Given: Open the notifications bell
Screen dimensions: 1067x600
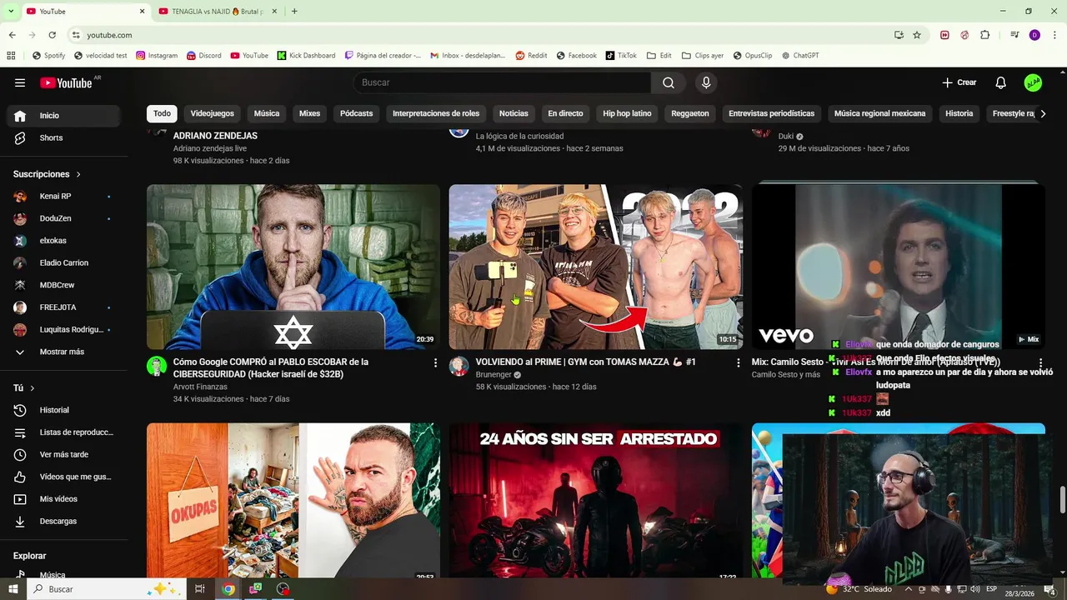Looking at the screenshot, I should click(x=1001, y=82).
